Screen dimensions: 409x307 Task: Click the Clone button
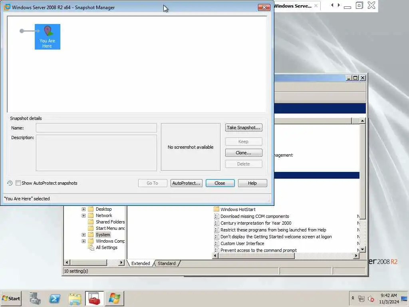point(244,153)
